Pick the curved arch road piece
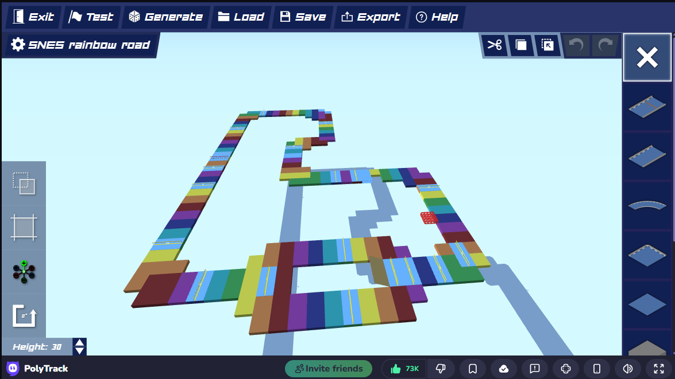675x379 pixels. point(647,205)
